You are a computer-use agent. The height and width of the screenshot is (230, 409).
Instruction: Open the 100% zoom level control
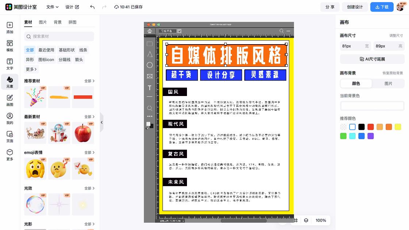point(321,221)
